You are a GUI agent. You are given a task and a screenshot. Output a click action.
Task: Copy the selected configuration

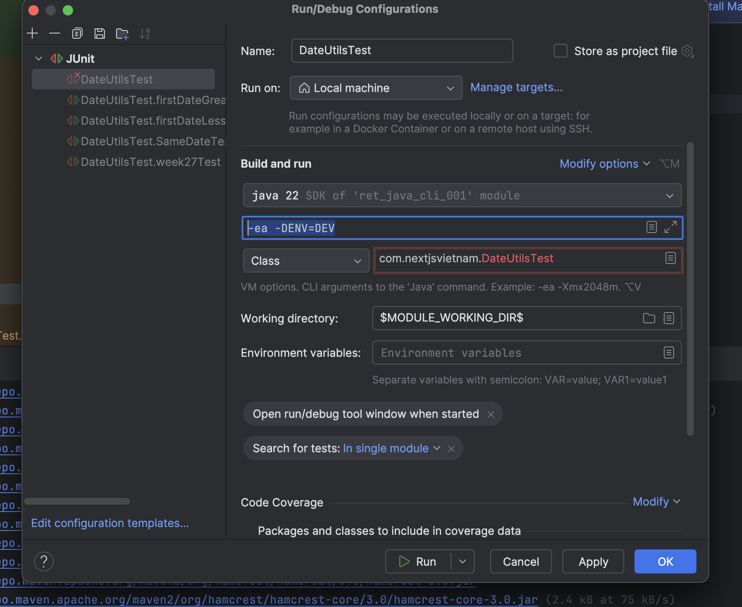(x=77, y=34)
